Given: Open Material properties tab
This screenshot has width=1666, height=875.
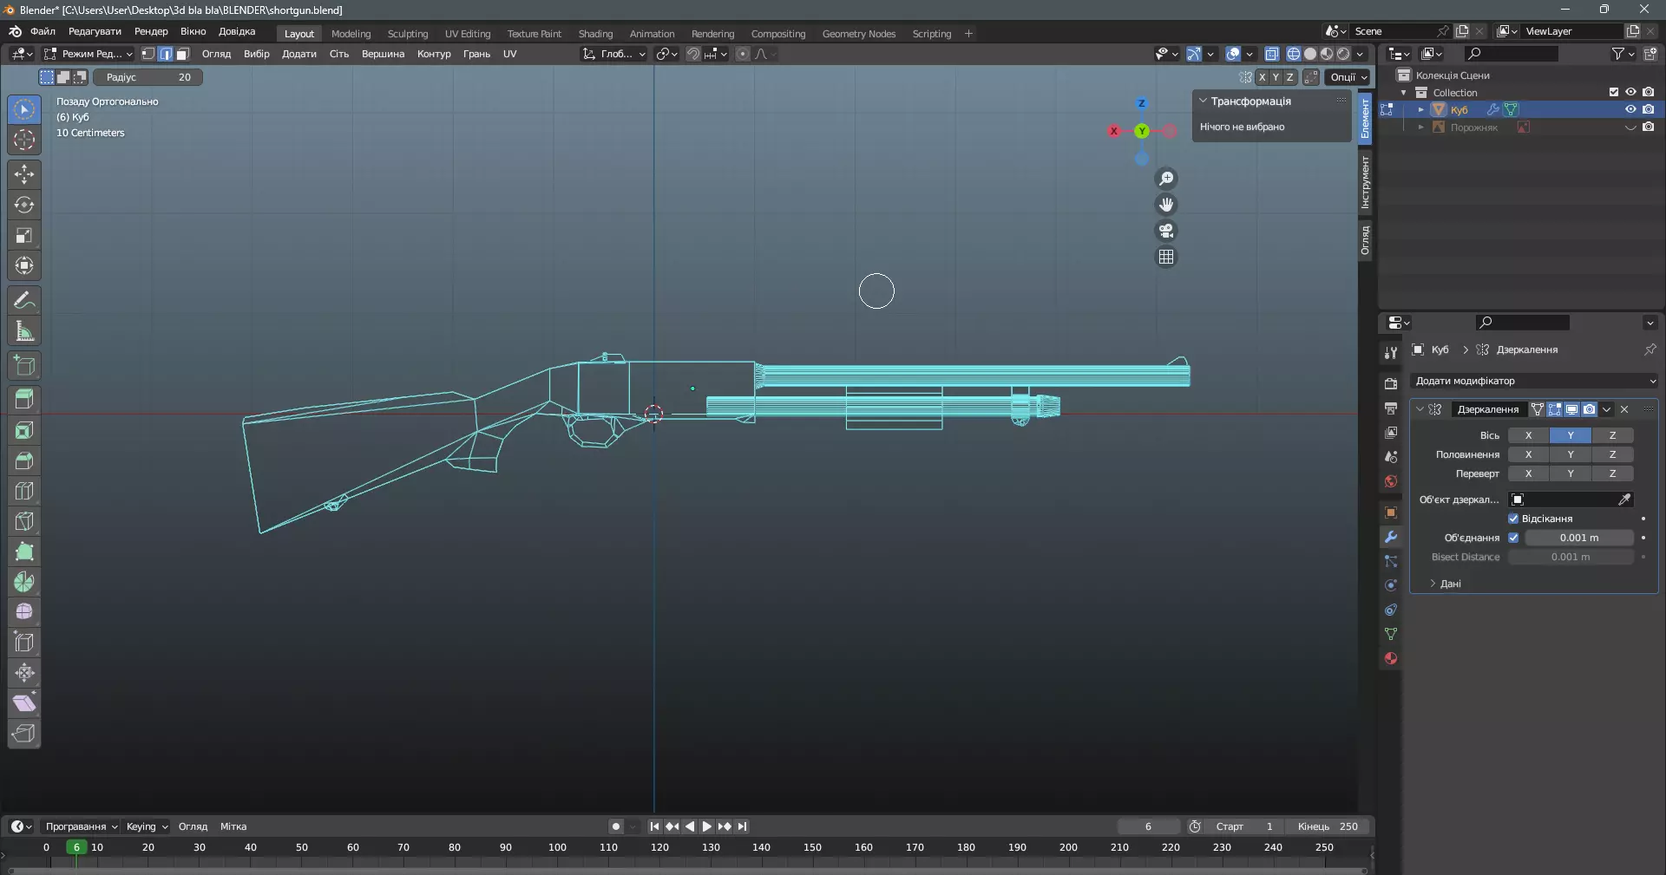Looking at the screenshot, I should [1391, 658].
